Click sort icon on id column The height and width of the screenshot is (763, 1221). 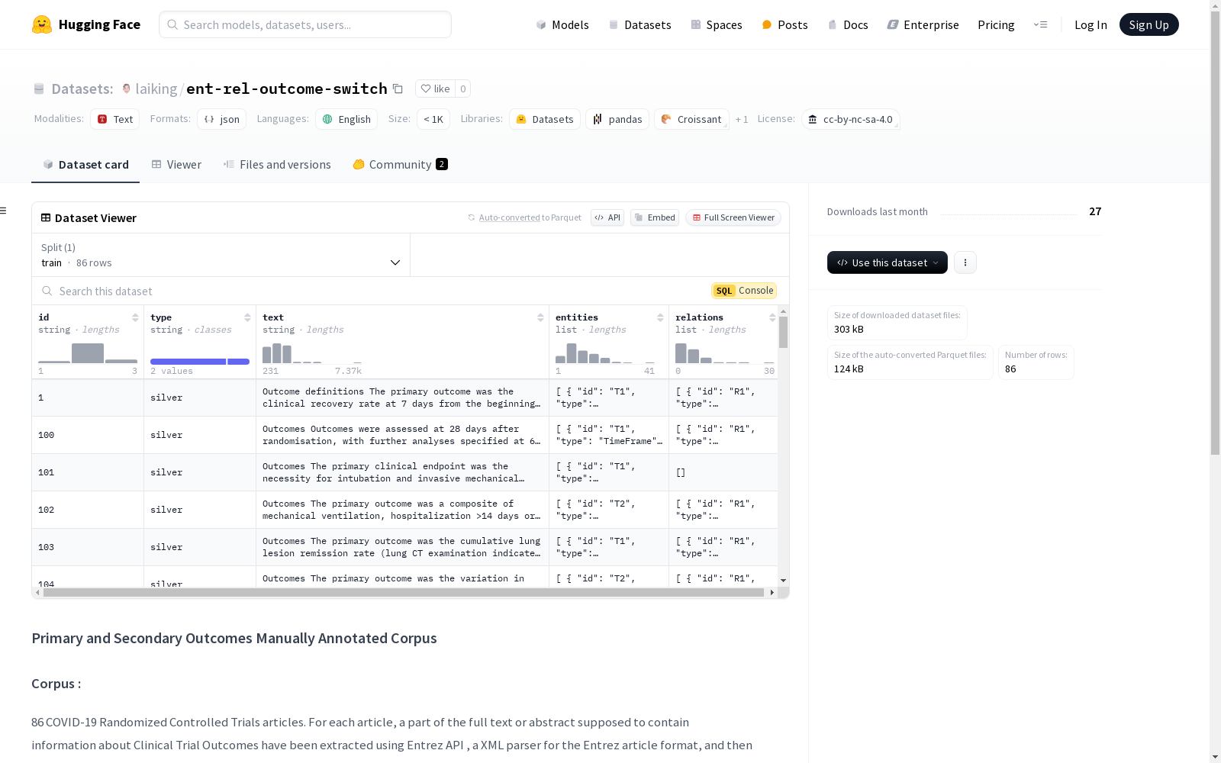[x=135, y=317]
